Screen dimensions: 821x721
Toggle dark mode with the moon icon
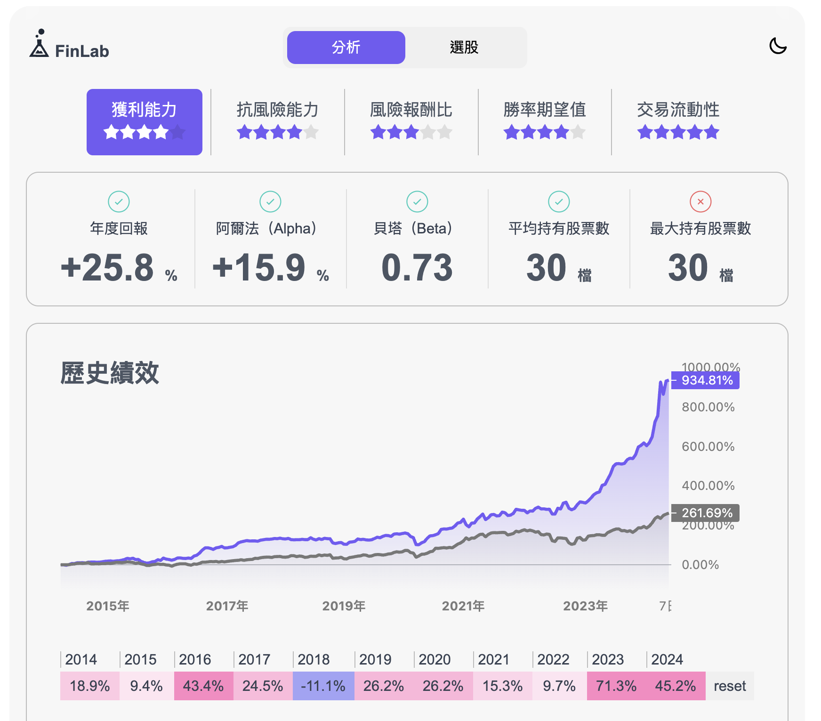tap(778, 47)
